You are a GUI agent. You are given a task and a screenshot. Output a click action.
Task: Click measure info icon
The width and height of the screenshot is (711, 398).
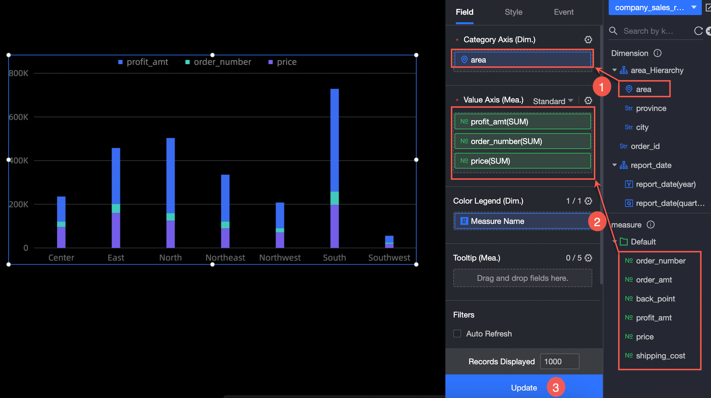651,225
